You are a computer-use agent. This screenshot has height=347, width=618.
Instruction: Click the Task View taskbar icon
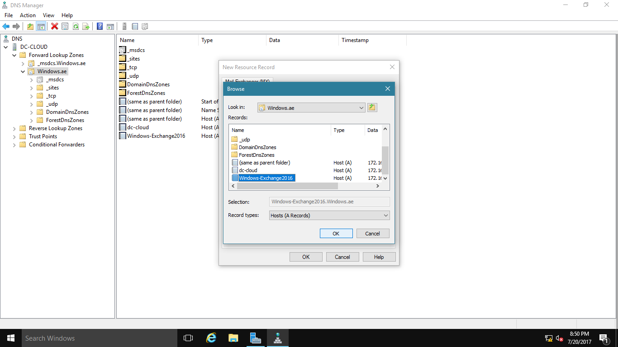(188, 338)
